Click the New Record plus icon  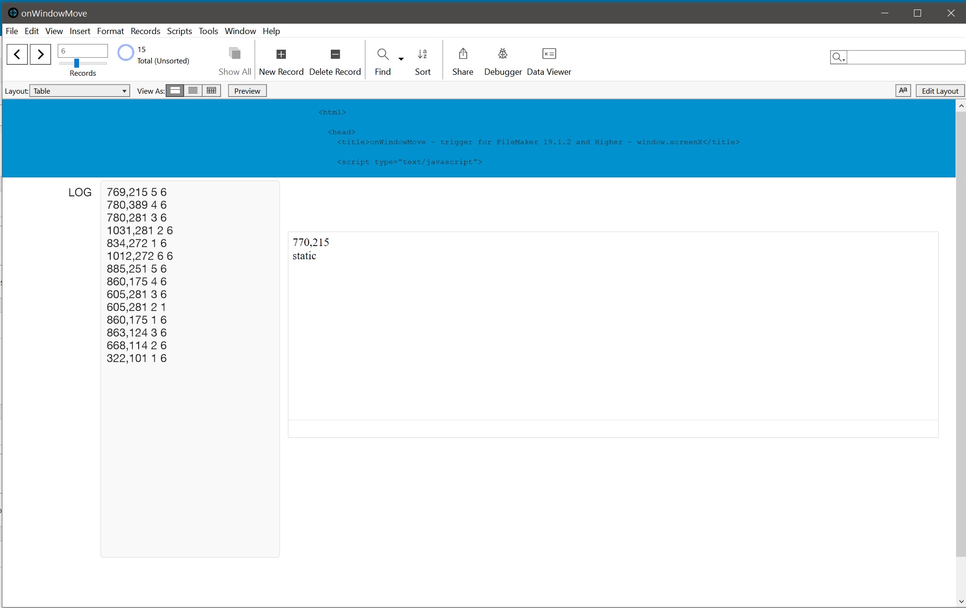tap(281, 54)
